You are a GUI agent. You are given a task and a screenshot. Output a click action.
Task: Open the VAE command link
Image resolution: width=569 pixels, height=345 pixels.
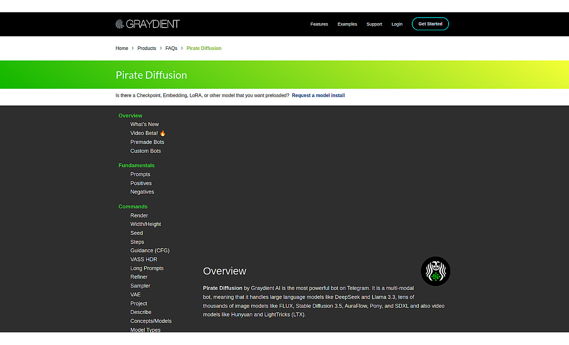pos(135,294)
